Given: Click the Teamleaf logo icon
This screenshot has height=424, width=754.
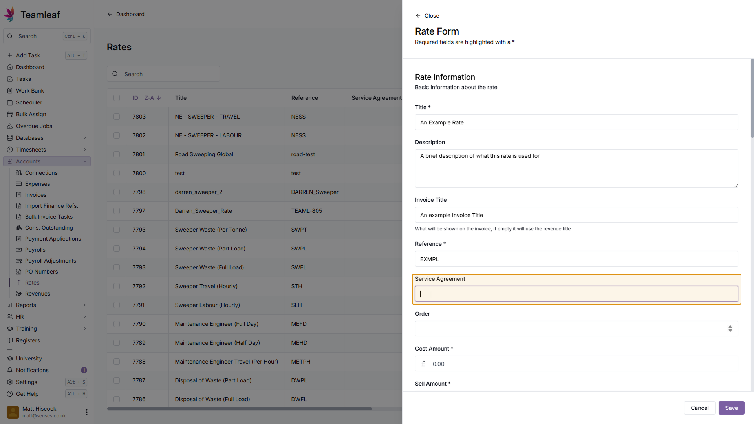Looking at the screenshot, I should [x=10, y=15].
